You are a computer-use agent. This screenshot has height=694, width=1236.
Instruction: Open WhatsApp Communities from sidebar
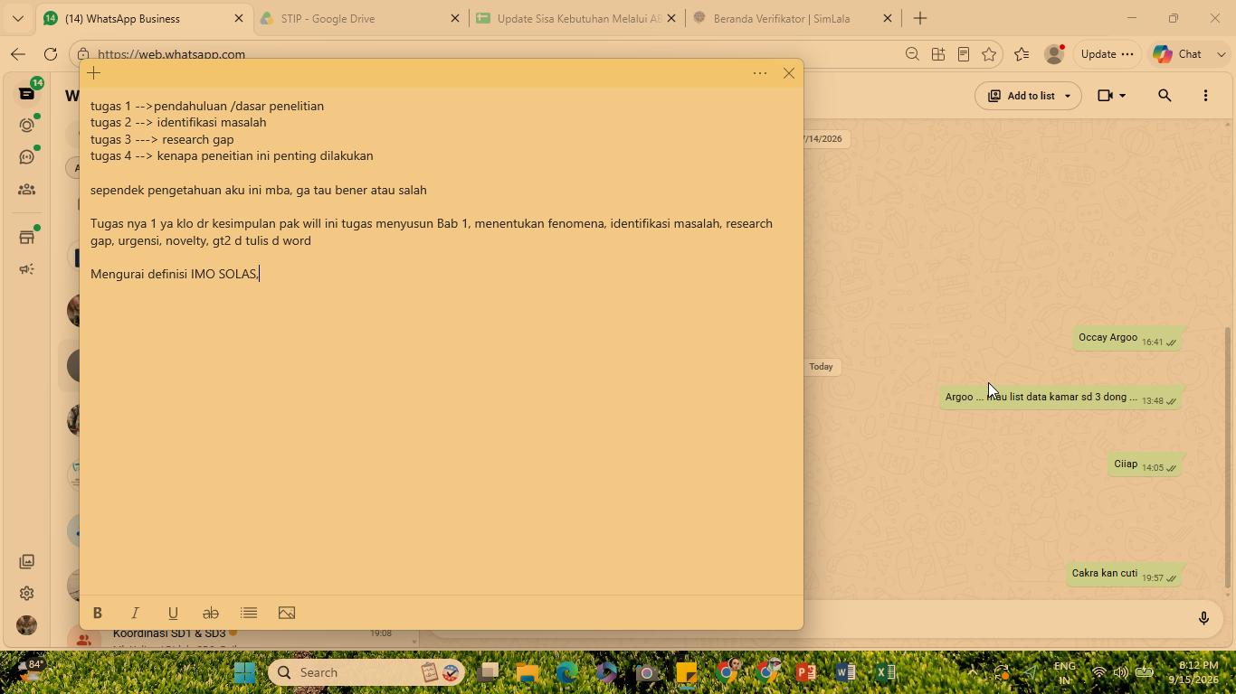point(27,189)
